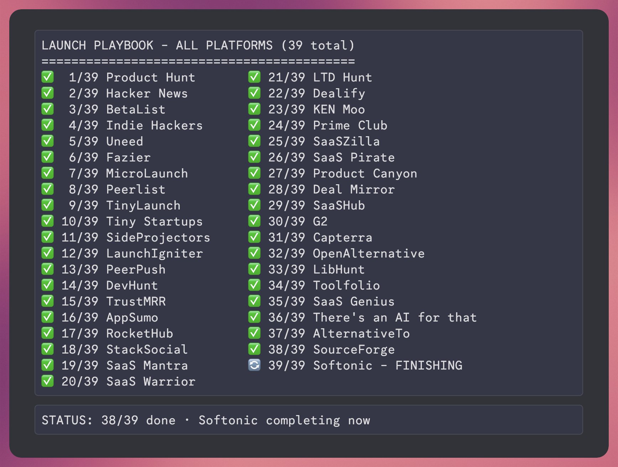Viewport: 618px width, 467px height.
Task: Select the "There's an AI for that" entry
Action: click(x=395, y=317)
